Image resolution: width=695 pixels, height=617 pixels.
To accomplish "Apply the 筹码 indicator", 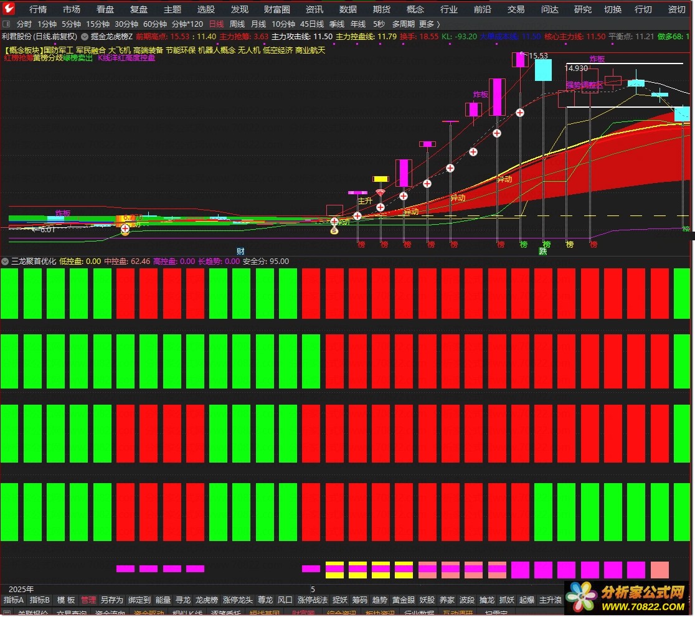I will pos(360,600).
